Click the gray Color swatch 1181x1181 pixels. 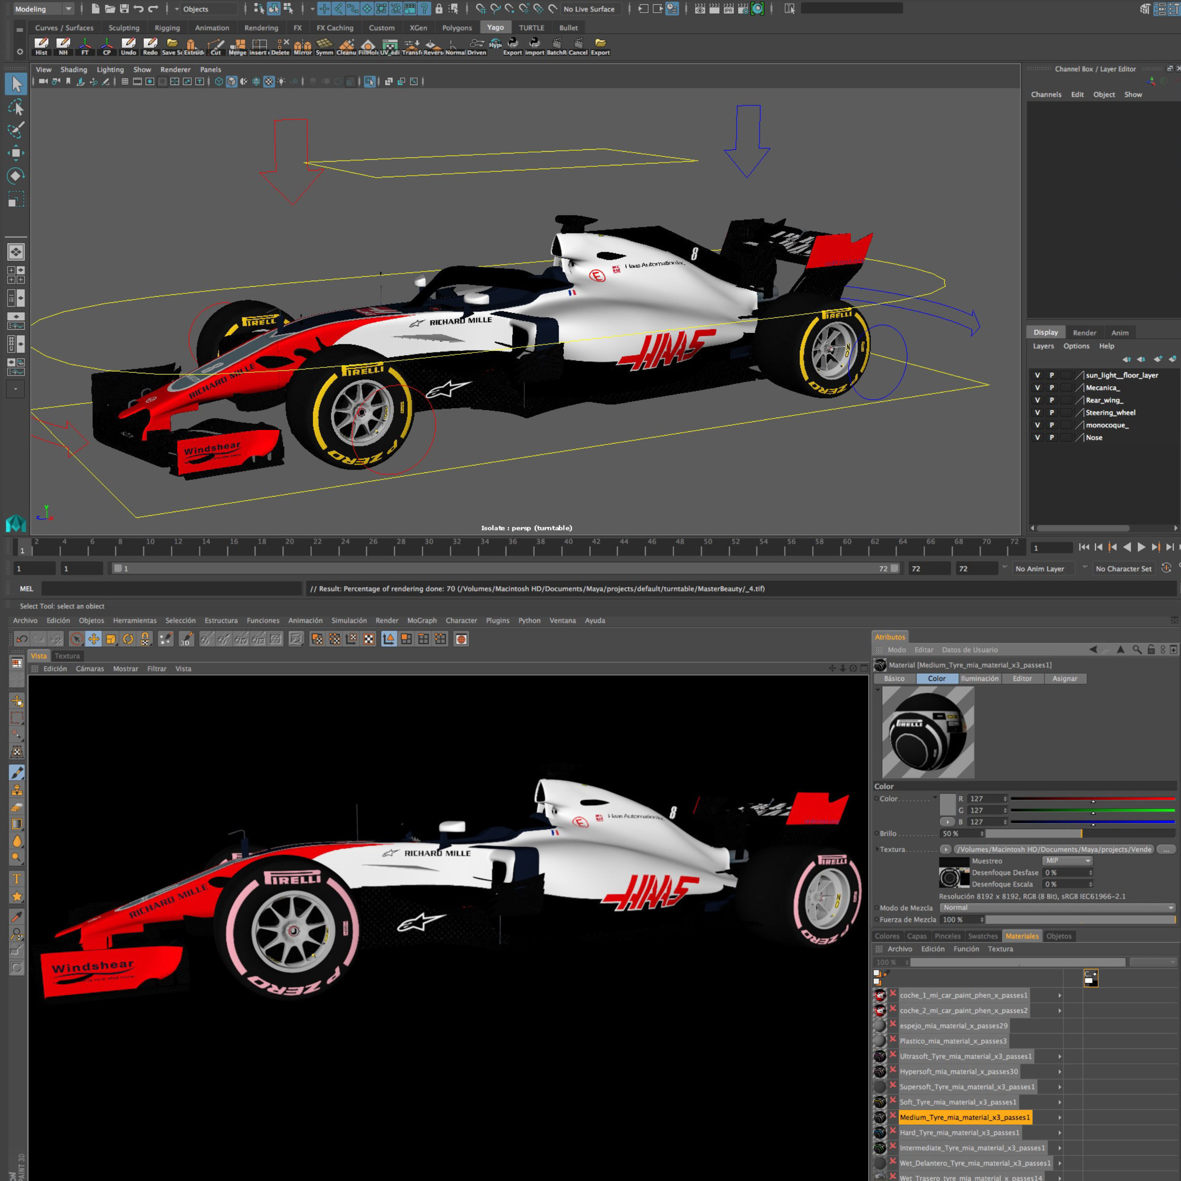pyautogui.click(x=948, y=804)
